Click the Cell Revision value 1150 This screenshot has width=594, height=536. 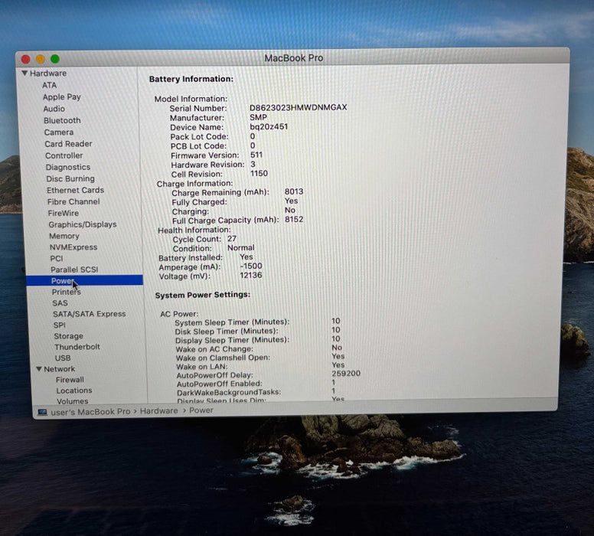259,173
